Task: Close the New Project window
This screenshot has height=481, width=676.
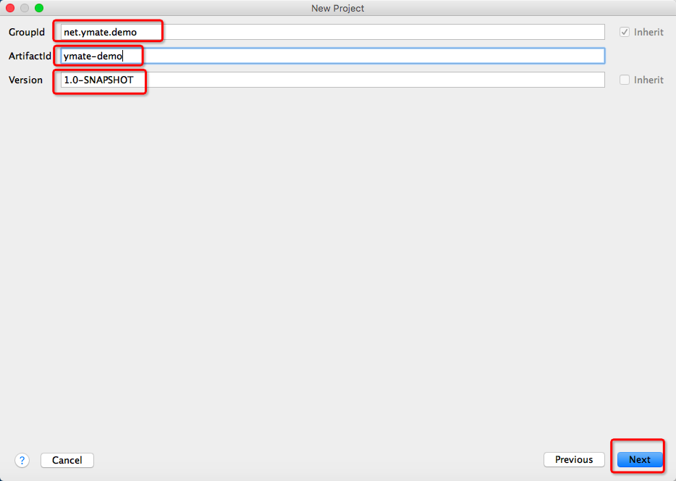Action: [10, 8]
